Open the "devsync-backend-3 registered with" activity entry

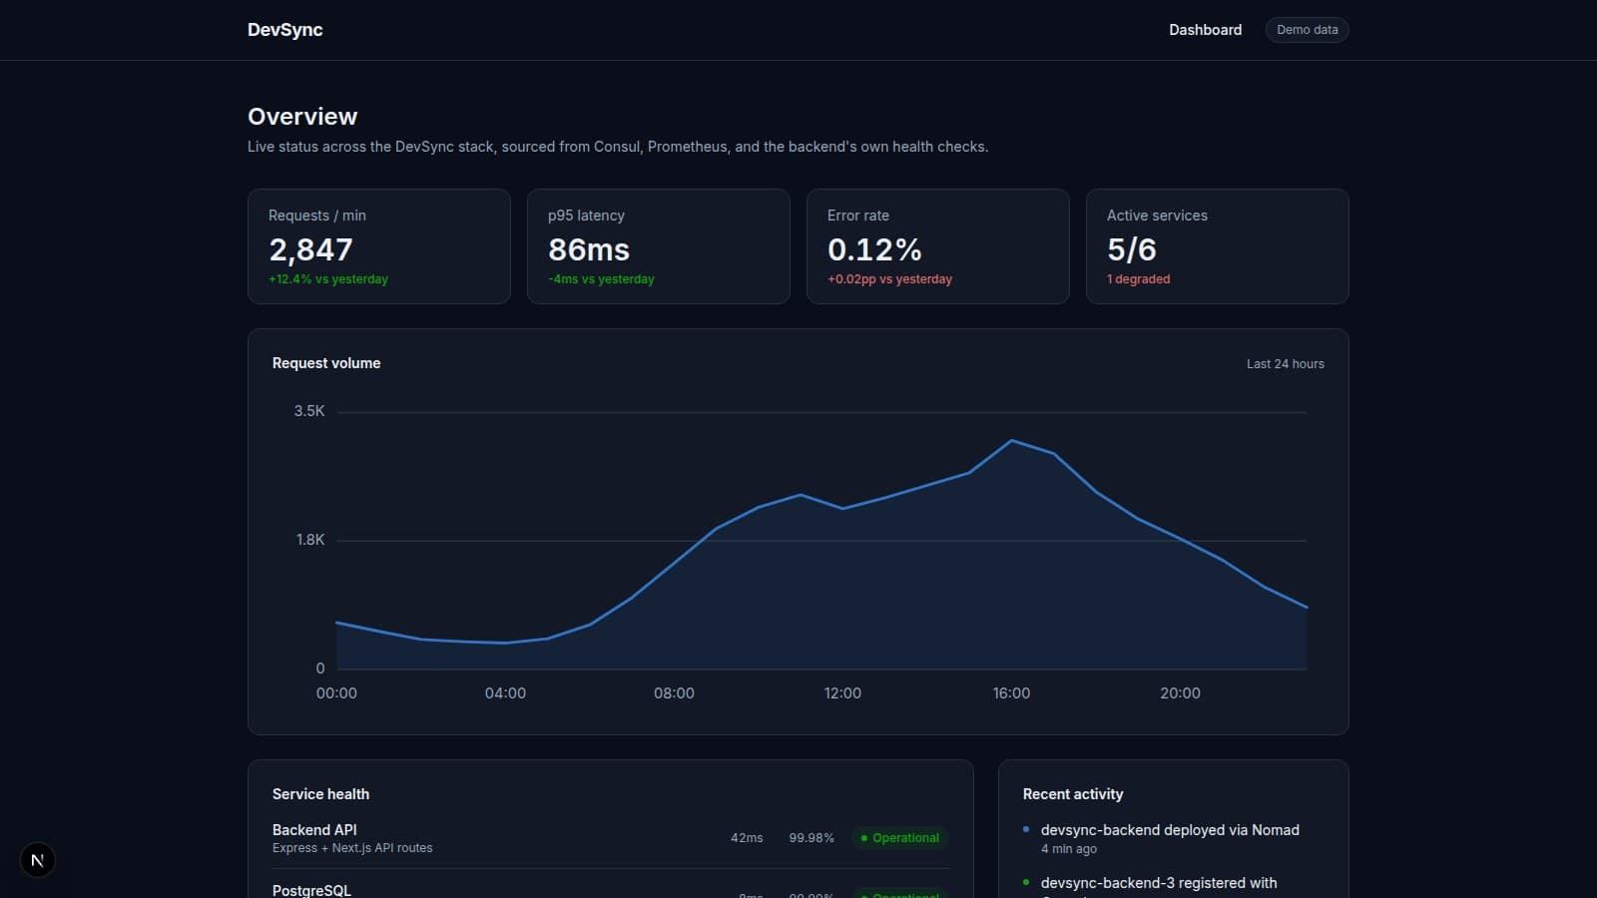1159,883
